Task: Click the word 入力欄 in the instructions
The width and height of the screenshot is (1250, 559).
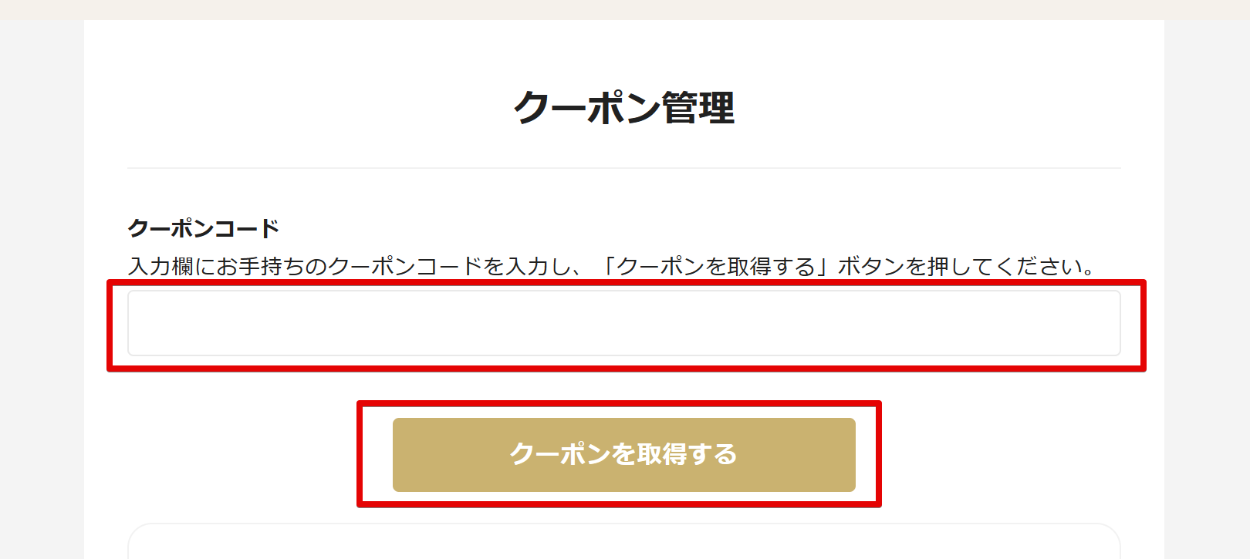Action: tap(160, 266)
